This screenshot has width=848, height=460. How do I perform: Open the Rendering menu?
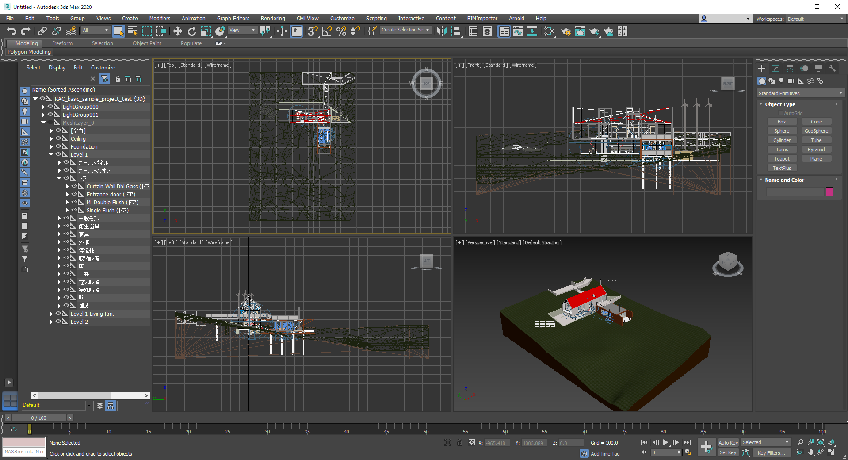tap(272, 19)
